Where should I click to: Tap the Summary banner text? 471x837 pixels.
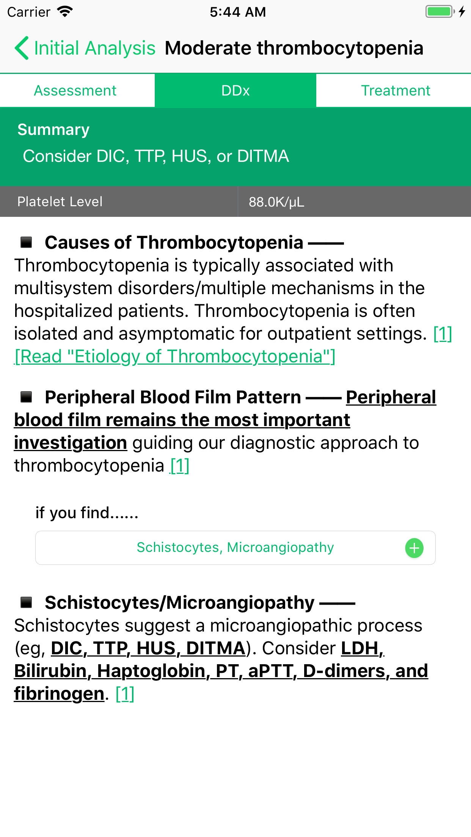point(156,156)
